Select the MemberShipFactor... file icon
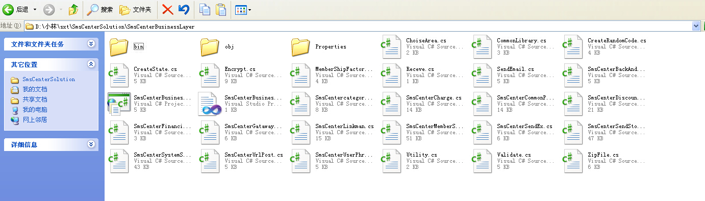 [x=300, y=75]
